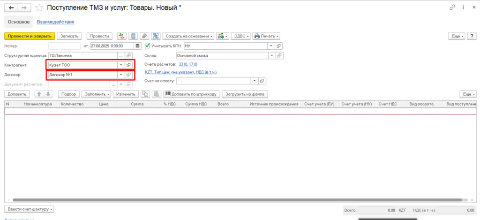Click the favorites star icon in title
Viewport: 480px width, 220px height.
[40, 8]
